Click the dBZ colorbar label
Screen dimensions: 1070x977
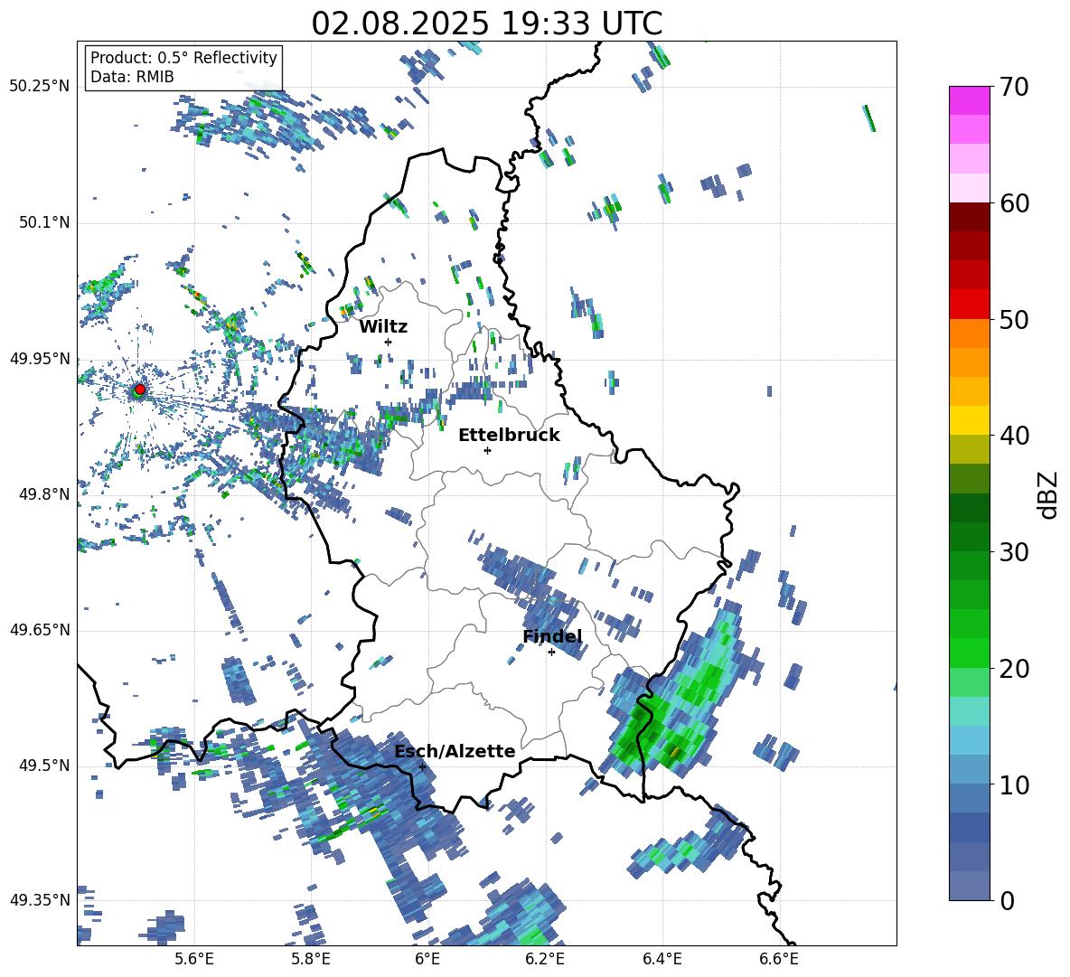(x=1049, y=494)
